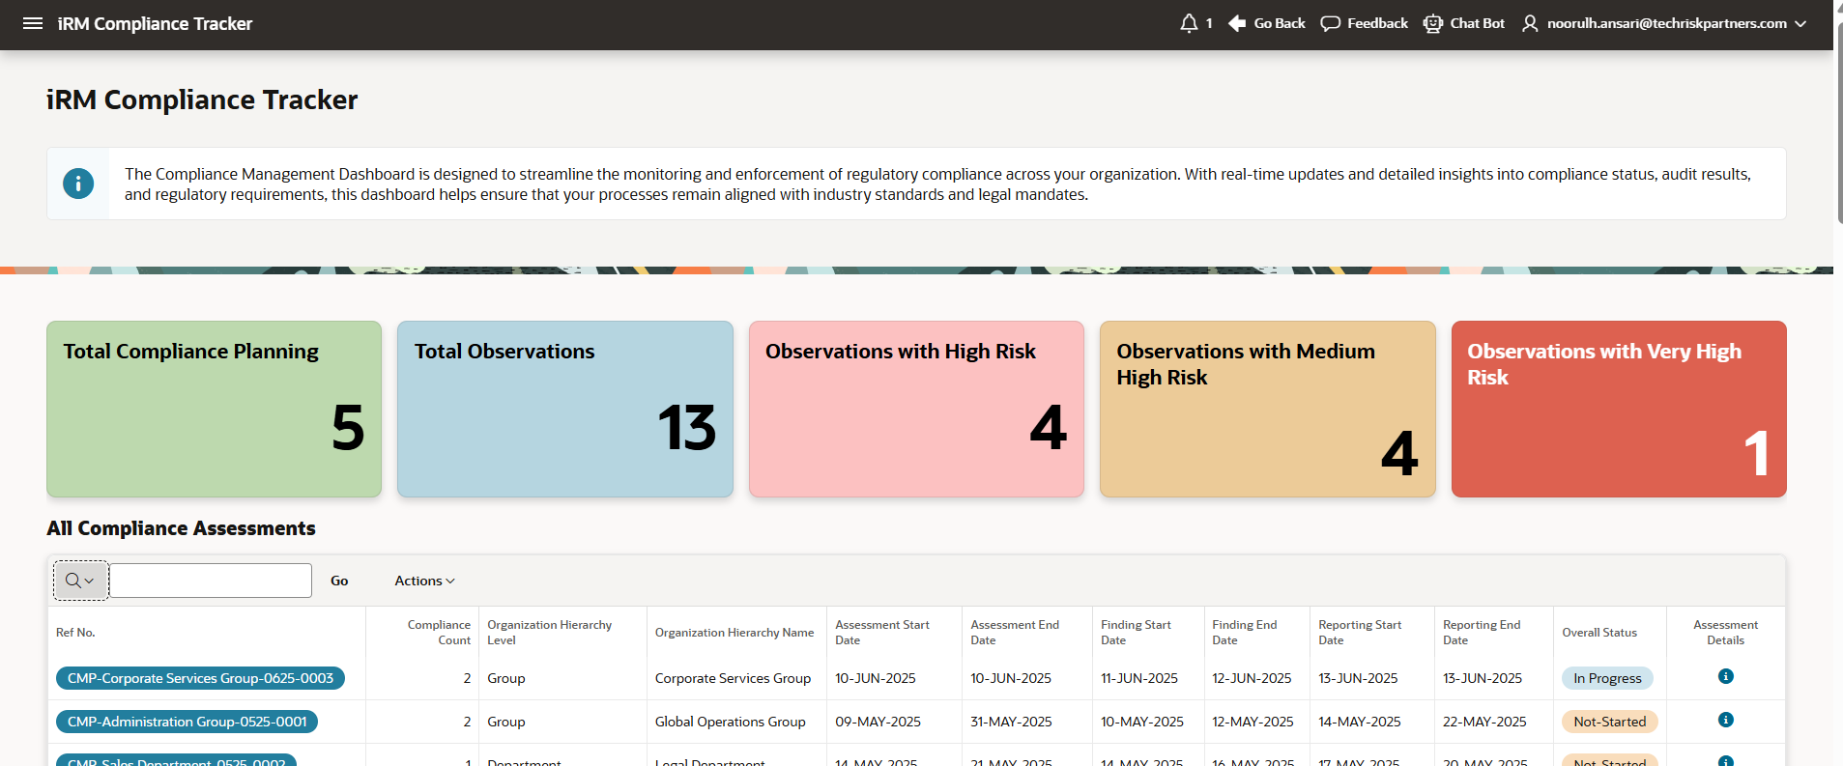Image resolution: width=1843 pixels, height=766 pixels.
Task: View assessment details info icon for Corporate Services Group
Action: [1726, 676]
